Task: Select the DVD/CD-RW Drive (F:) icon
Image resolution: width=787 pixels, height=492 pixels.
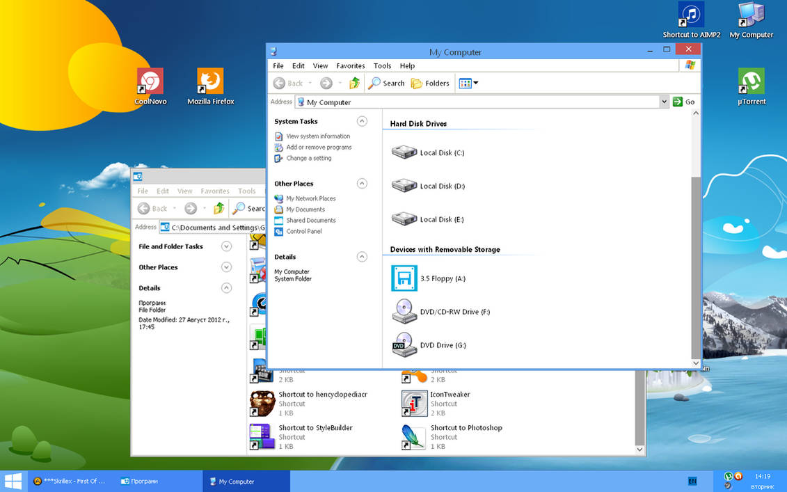Action: click(x=404, y=311)
